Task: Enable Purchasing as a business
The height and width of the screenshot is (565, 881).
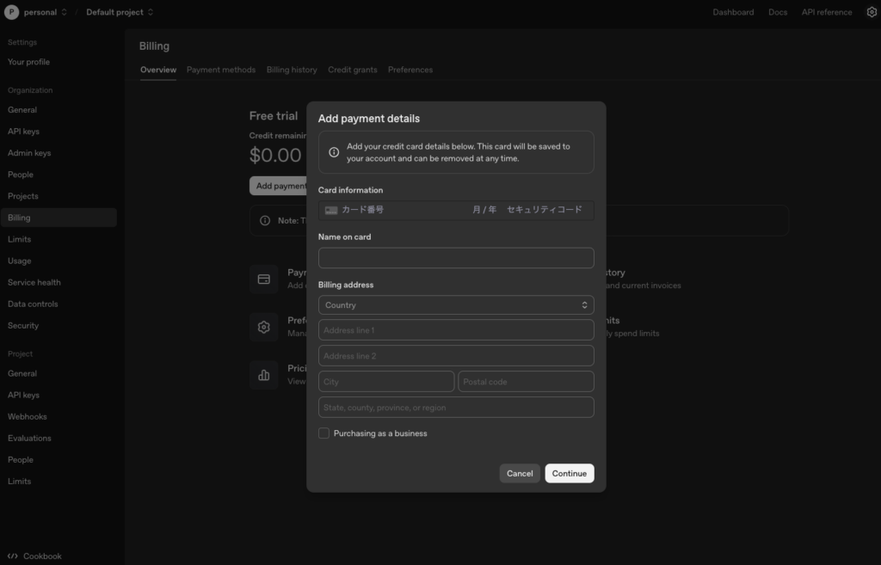Action: click(x=323, y=433)
